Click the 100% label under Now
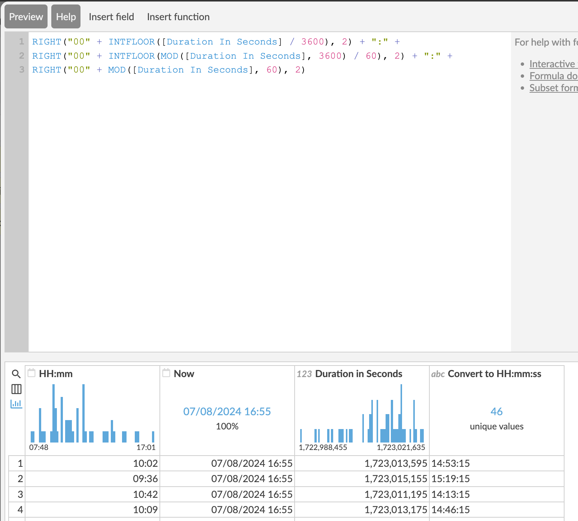This screenshot has height=521, width=578. click(x=227, y=426)
